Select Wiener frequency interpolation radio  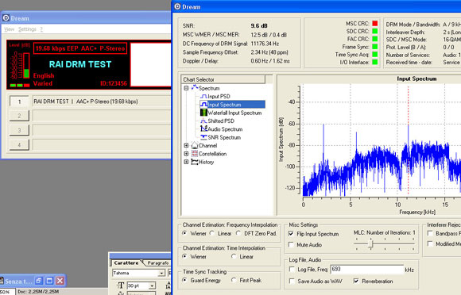(x=184, y=233)
